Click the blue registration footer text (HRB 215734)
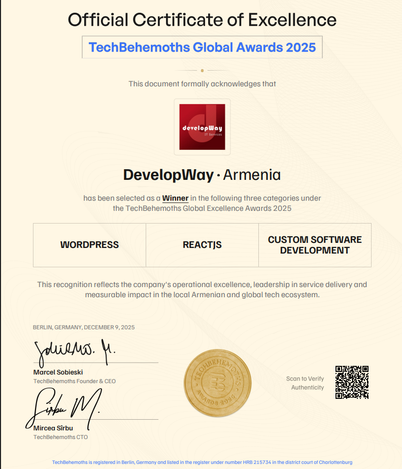This screenshot has height=469, width=402. coord(202,462)
